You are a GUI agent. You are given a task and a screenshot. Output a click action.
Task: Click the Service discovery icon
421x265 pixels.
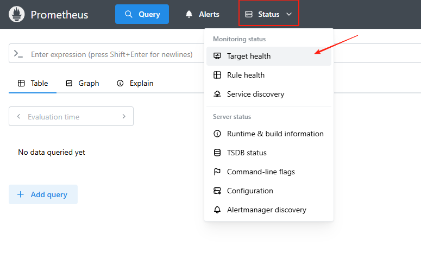(x=217, y=94)
